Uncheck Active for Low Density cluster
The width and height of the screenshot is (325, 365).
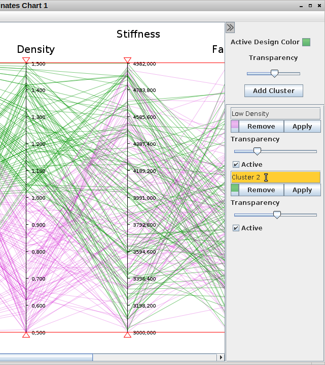pos(236,165)
